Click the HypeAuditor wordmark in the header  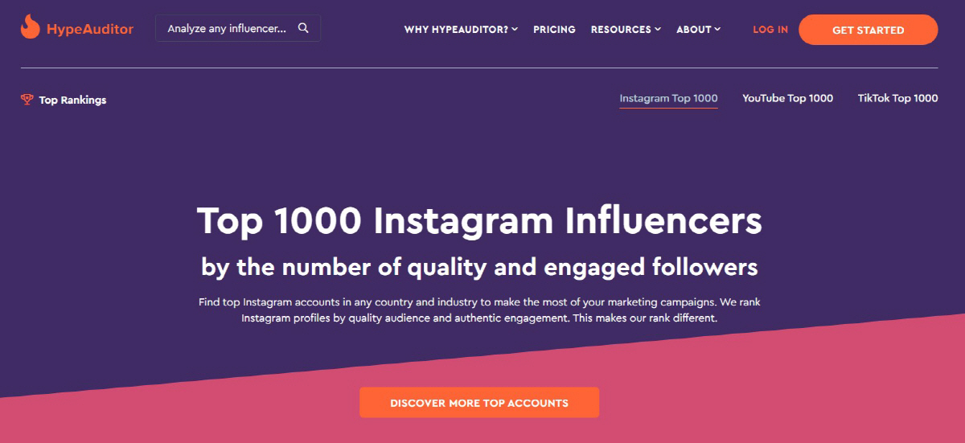(x=89, y=29)
